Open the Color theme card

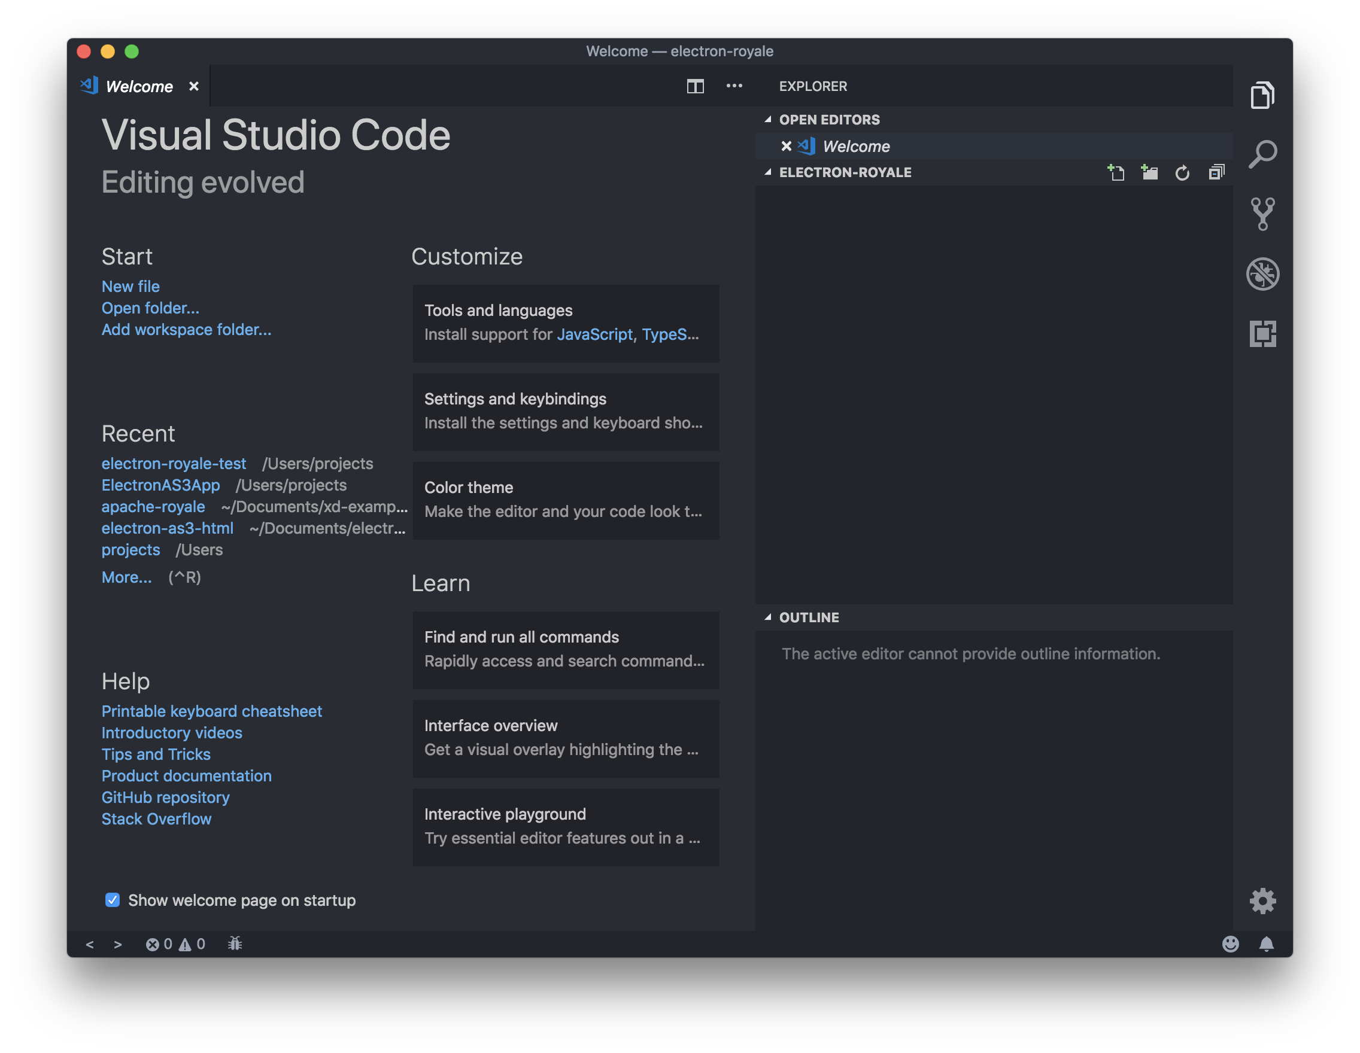click(566, 500)
